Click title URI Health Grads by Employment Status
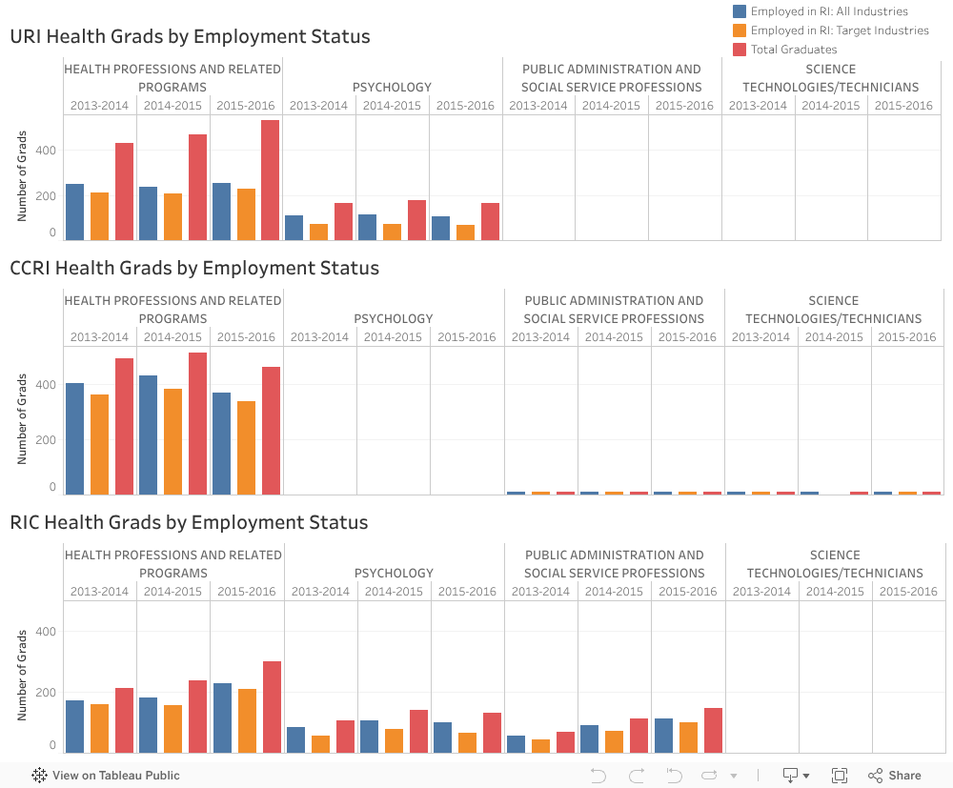 (190, 36)
